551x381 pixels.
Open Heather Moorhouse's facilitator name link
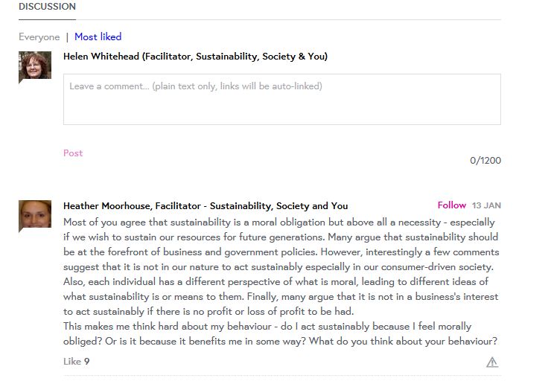(x=206, y=206)
